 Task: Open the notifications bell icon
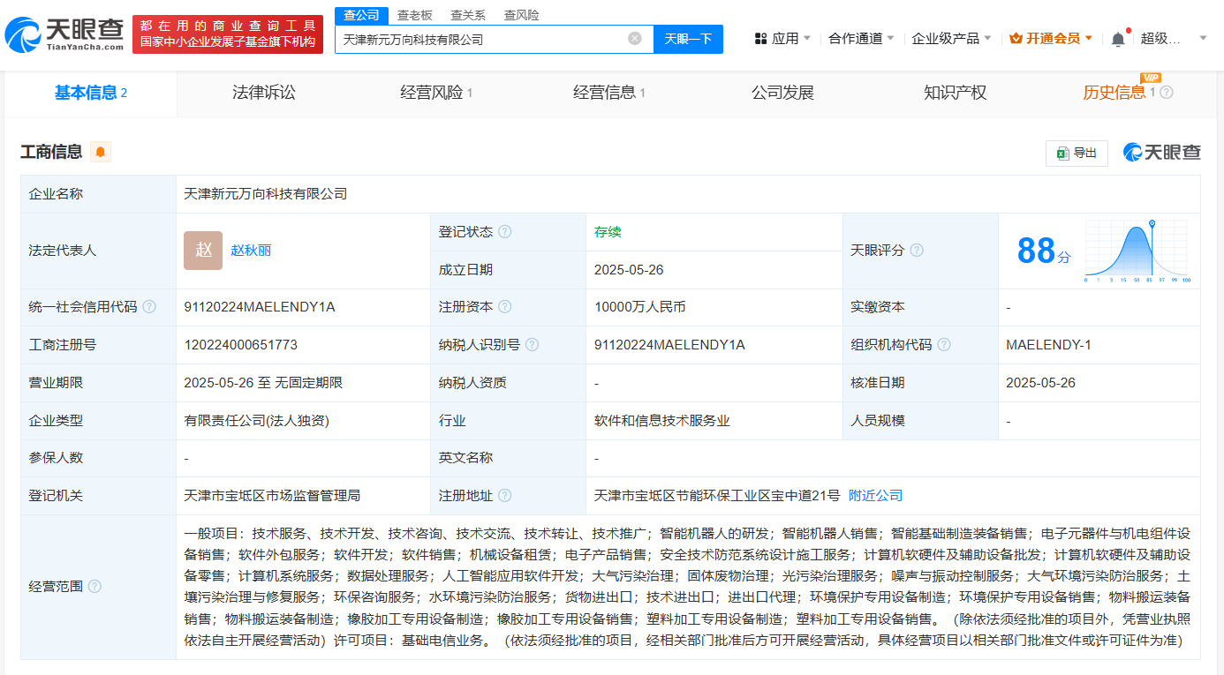1118,39
